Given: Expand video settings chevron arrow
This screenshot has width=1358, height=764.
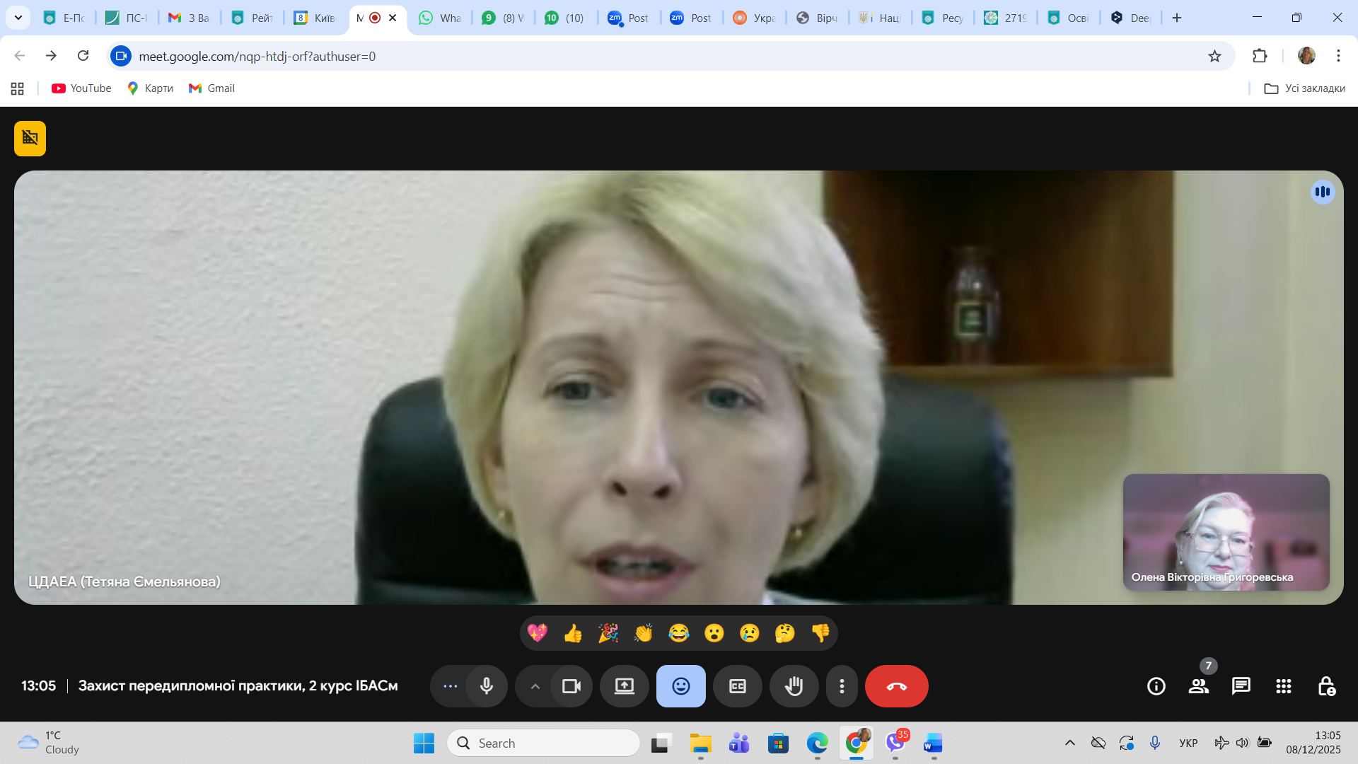Looking at the screenshot, I should 535,686.
